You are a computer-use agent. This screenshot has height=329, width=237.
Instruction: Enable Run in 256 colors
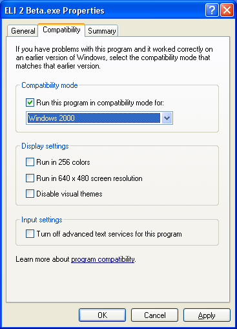[30, 162]
